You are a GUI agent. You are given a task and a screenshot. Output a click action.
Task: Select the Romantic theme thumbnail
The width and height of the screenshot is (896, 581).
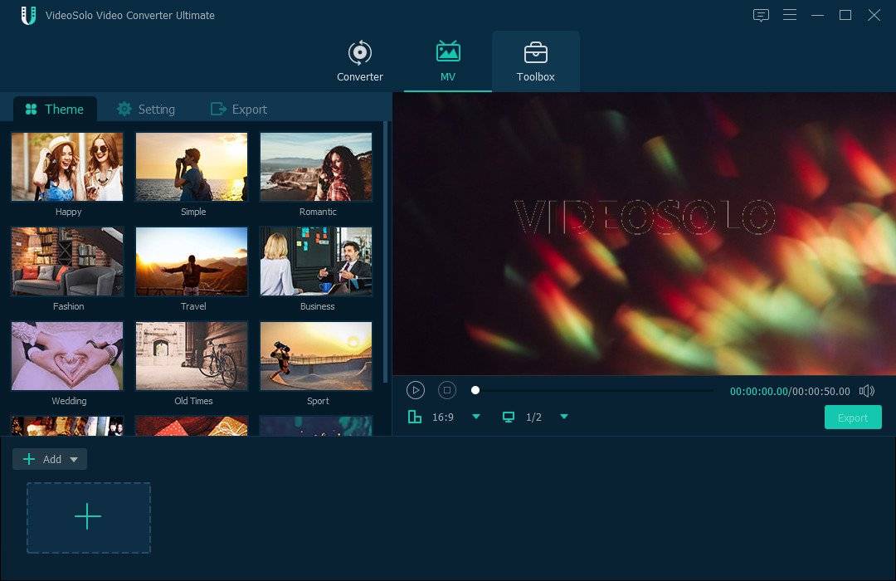(x=316, y=167)
